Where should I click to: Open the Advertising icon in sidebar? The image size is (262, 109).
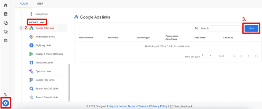tap(5, 32)
